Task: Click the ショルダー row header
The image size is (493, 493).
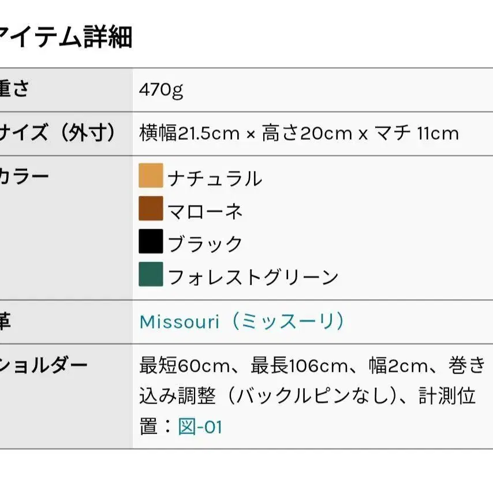Action: tap(43, 365)
